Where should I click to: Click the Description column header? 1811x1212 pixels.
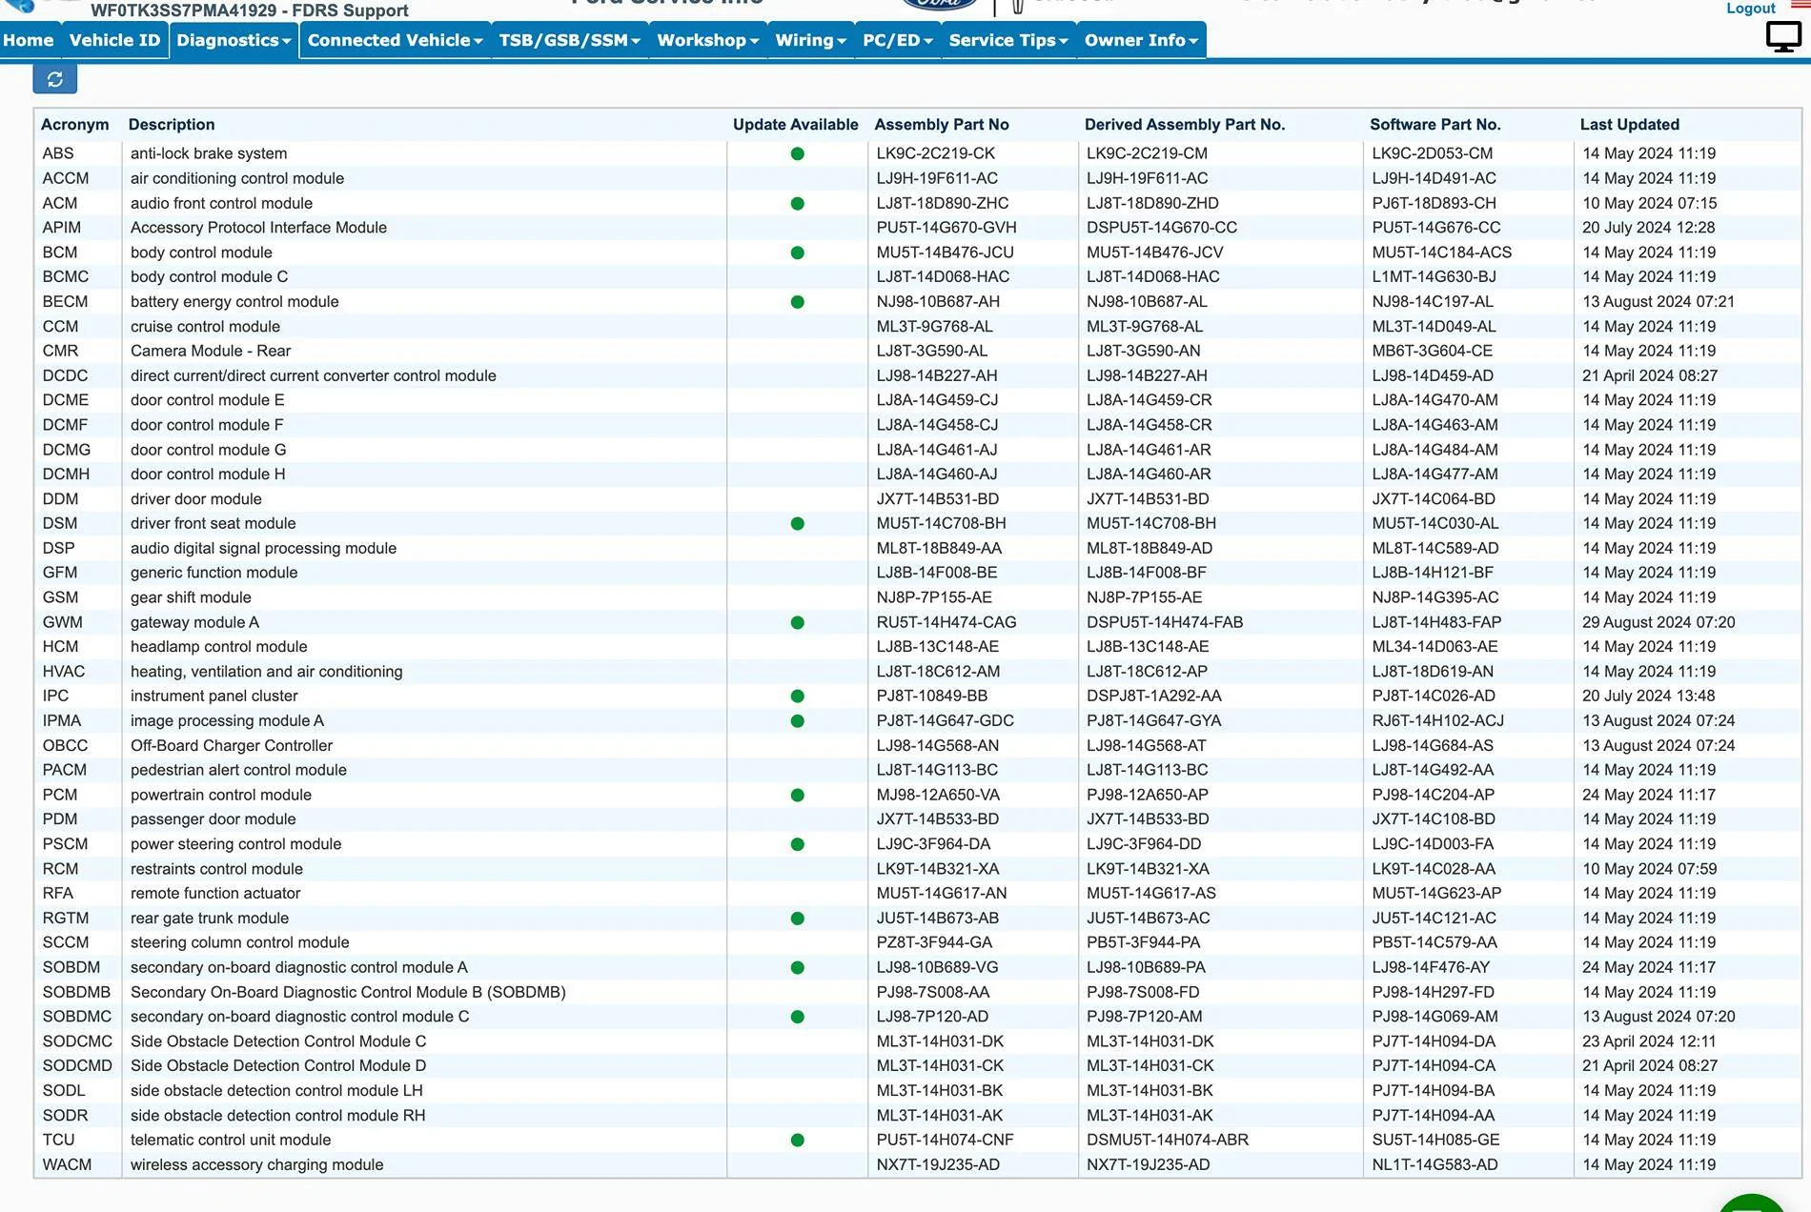[172, 125]
